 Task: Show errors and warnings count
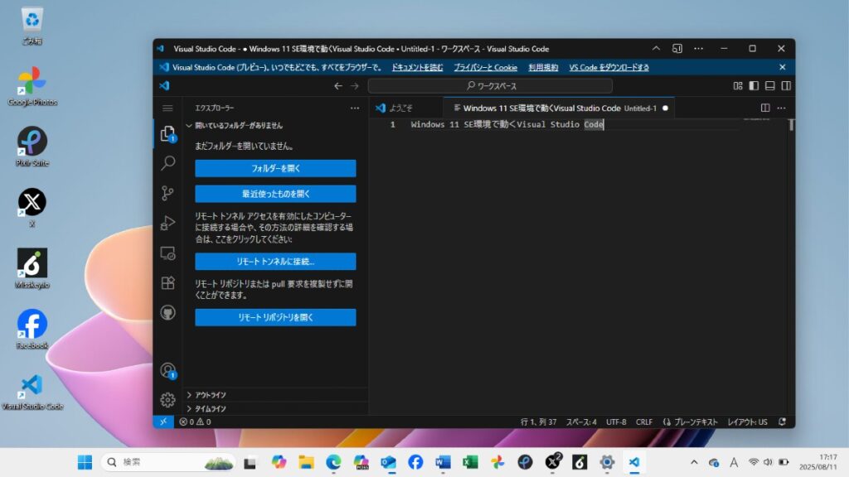click(196, 422)
